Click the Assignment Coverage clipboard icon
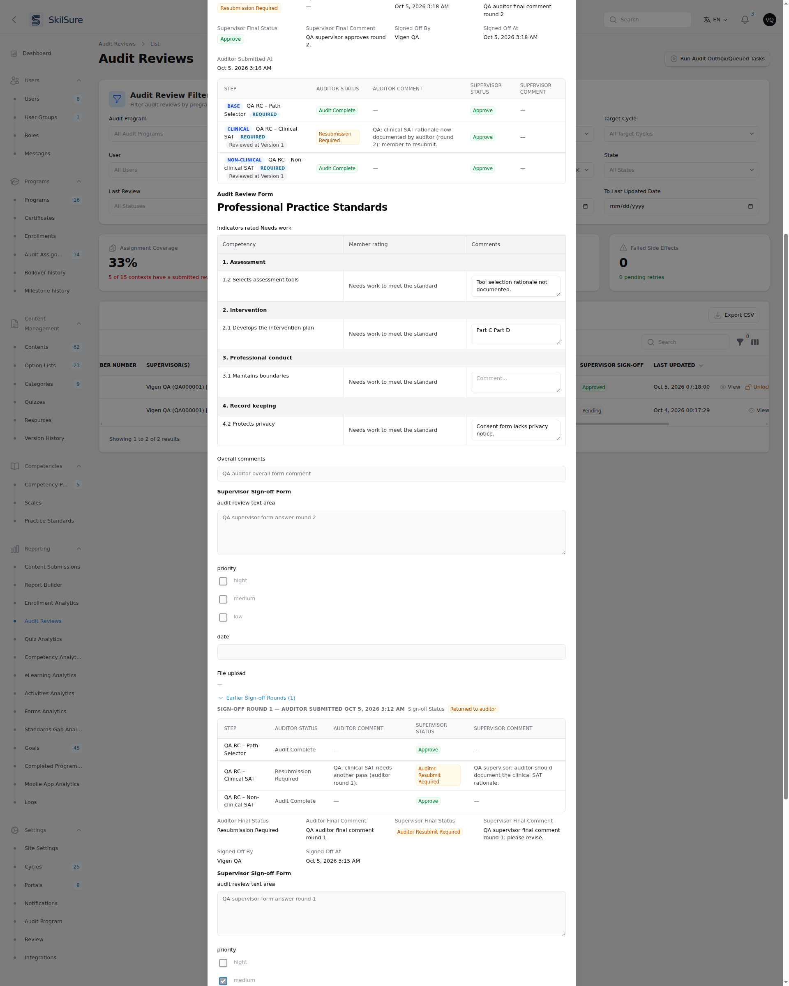 coord(113,248)
